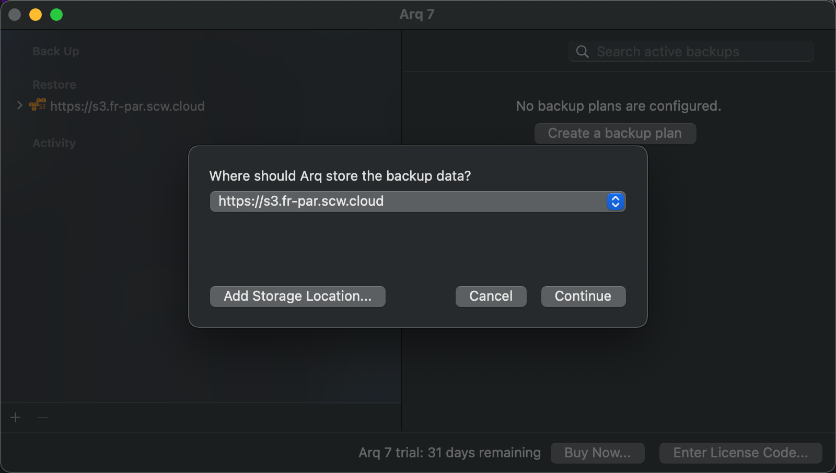The width and height of the screenshot is (836, 473).
Task: Click Create a backup plan
Action: click(615, 134)
